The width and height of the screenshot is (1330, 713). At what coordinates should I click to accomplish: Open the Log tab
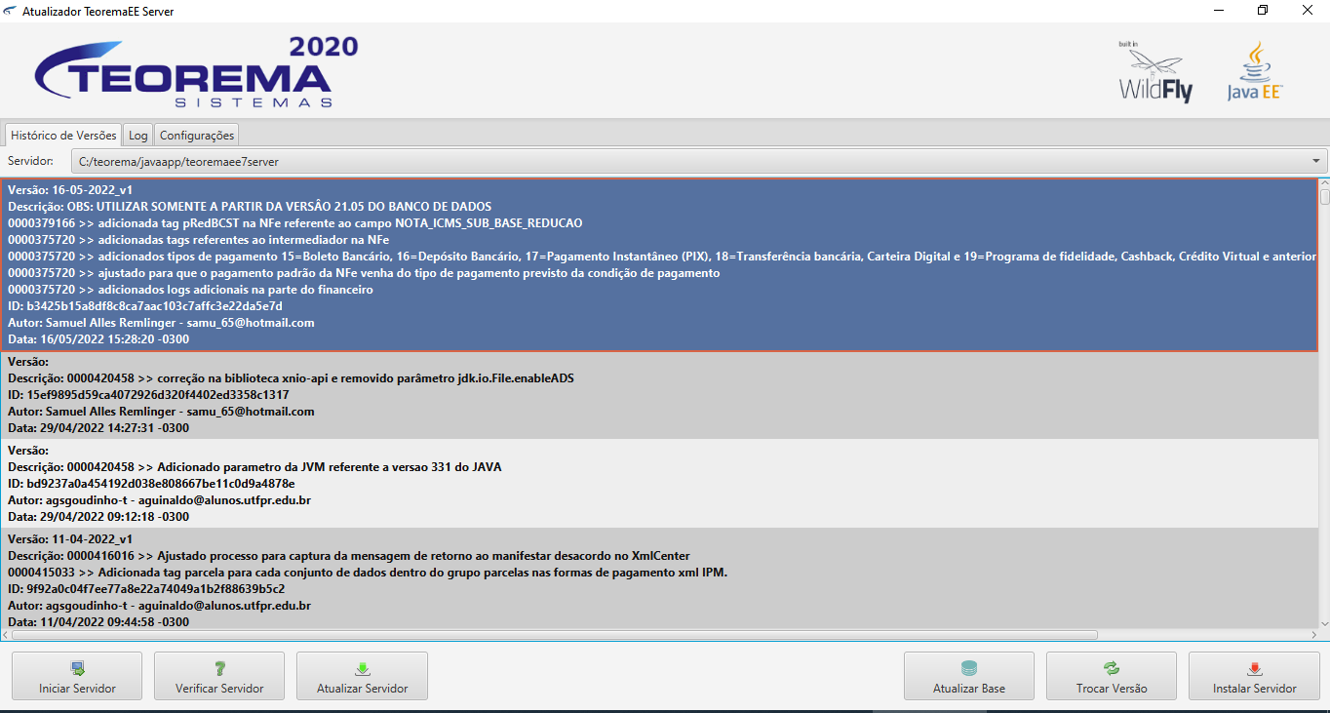(138, 136)
